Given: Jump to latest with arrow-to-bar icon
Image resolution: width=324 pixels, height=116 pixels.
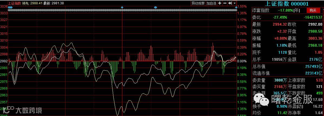Looking at the screenshot, I should pyautogui.click(x=230, y=3).
